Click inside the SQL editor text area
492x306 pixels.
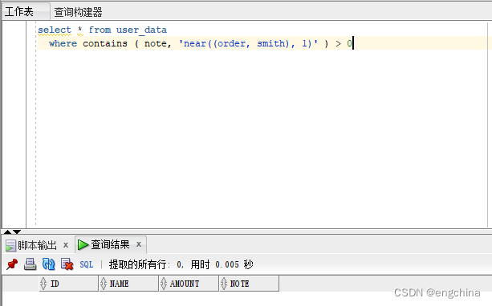pyautogui.click(x=262, y=135)
